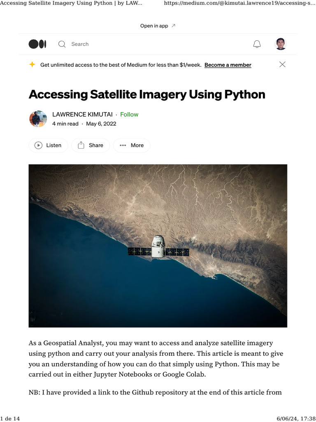Dismiss the membership banner with X
316x422 pixels.
[282, 64]
